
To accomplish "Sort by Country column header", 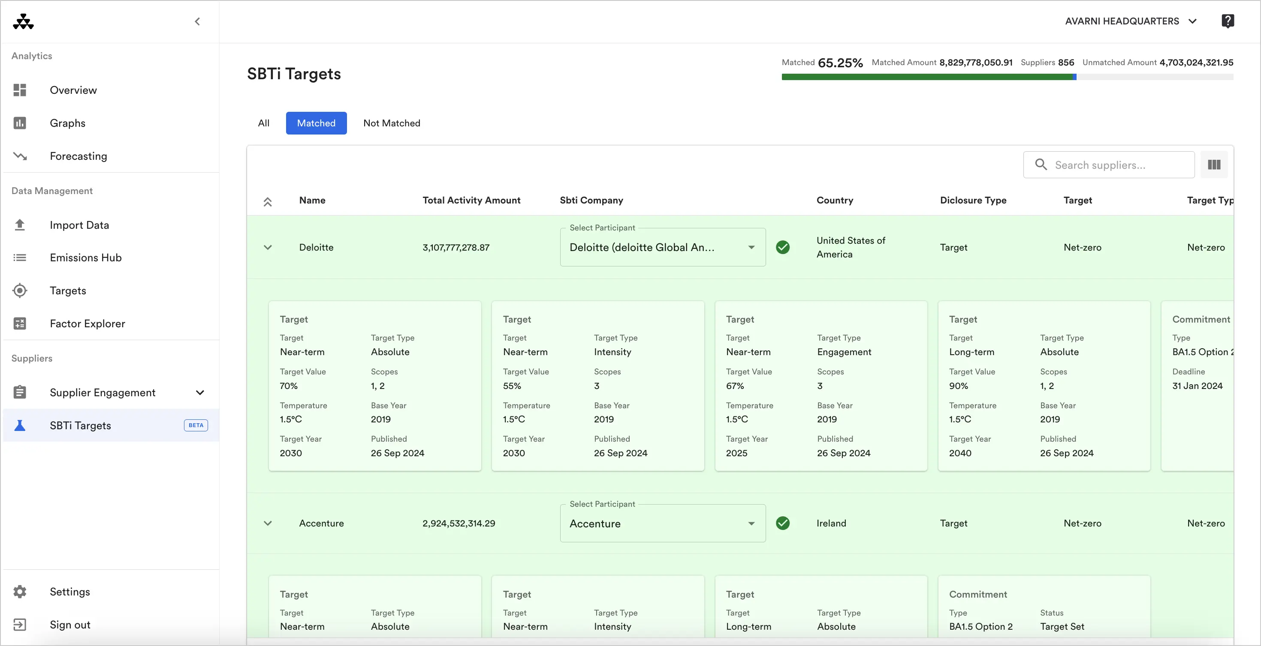I will click(x=835, y=200).
